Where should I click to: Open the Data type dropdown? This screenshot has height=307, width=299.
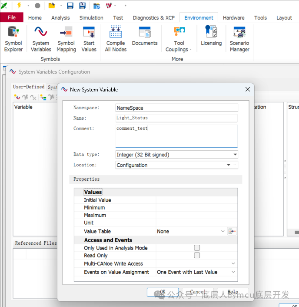(235, 155)
